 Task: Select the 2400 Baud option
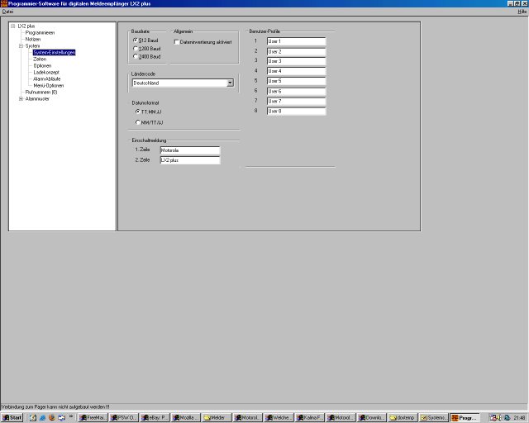[136, 57]
